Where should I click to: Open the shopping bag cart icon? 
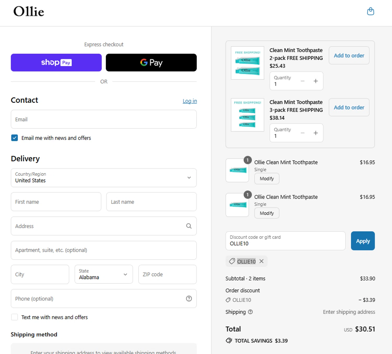click(371, 11)
